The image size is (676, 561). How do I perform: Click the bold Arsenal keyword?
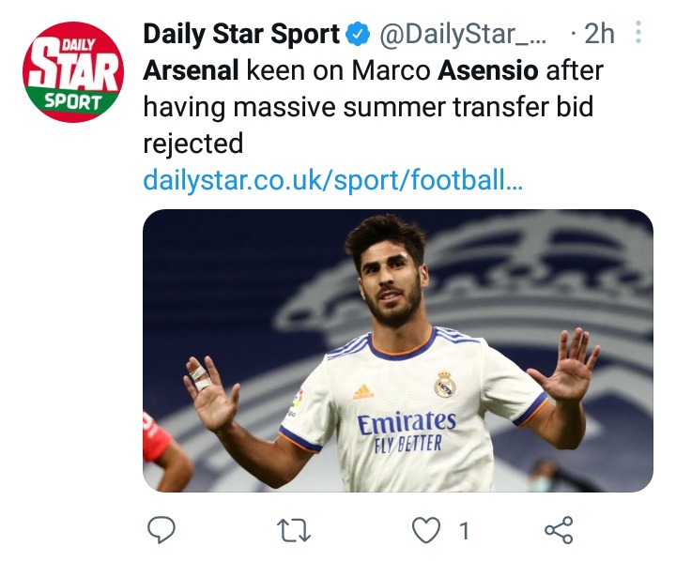[x=191, y=70]
